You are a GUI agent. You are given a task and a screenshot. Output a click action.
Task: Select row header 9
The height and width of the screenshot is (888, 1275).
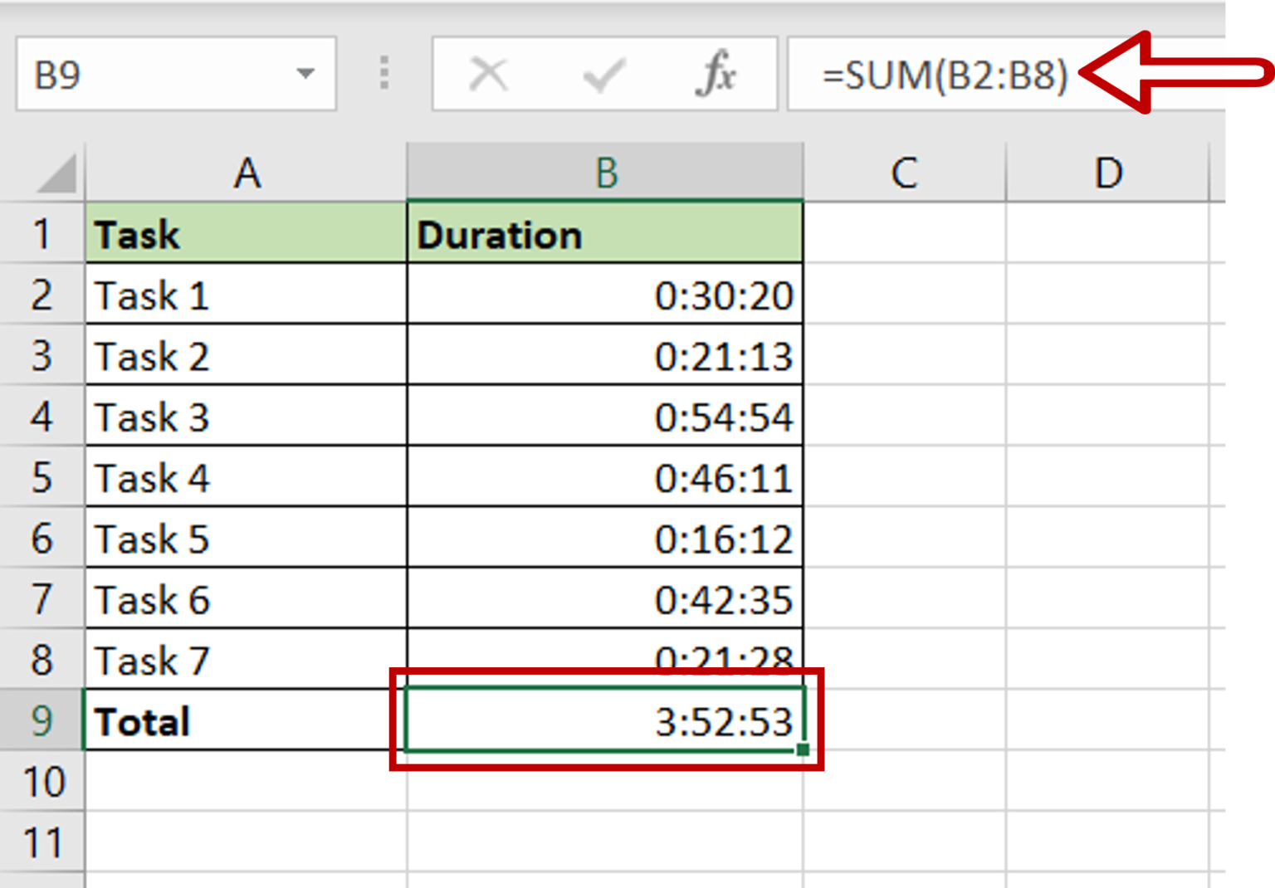click(x=42, y=721)
